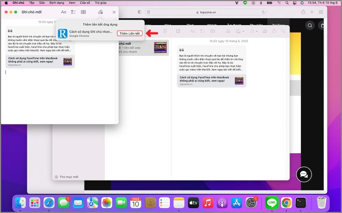The width and height of the screenshot is (342, 213).
Task: Open the live chat bubble icon
Action: tap(304, 174)
